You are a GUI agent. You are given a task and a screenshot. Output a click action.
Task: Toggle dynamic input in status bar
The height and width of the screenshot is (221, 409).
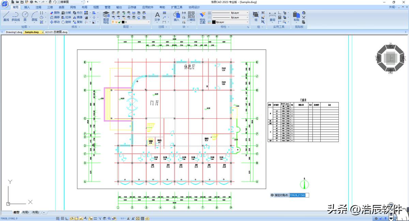[90, 219]
